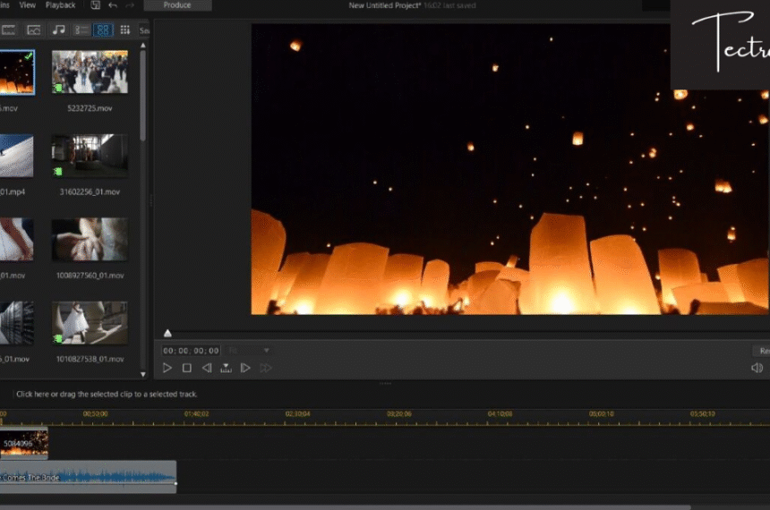Image resolution: width=770 pixels, height=510 pixels.
Task: Click the media library vertical scrollbar thumb
Action: [x=143, y=96]
